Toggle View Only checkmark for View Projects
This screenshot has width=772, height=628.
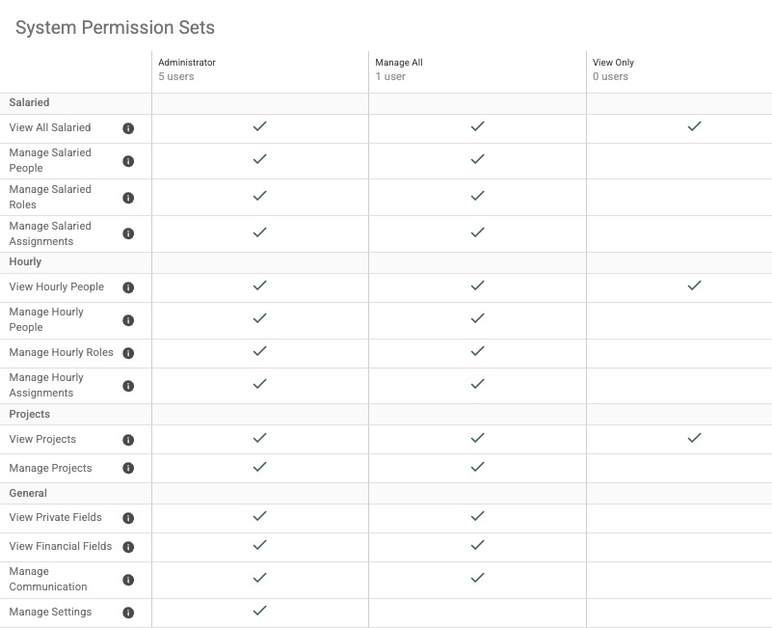coord(694,438)
